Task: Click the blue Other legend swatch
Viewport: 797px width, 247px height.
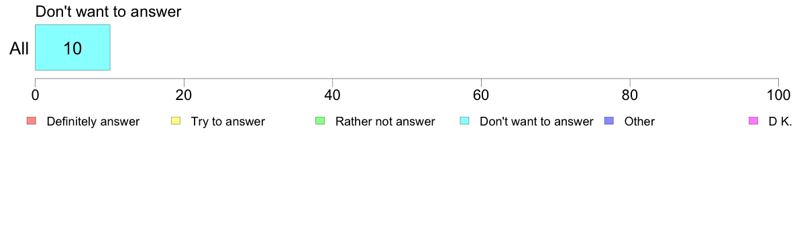Action: (609, 121)
